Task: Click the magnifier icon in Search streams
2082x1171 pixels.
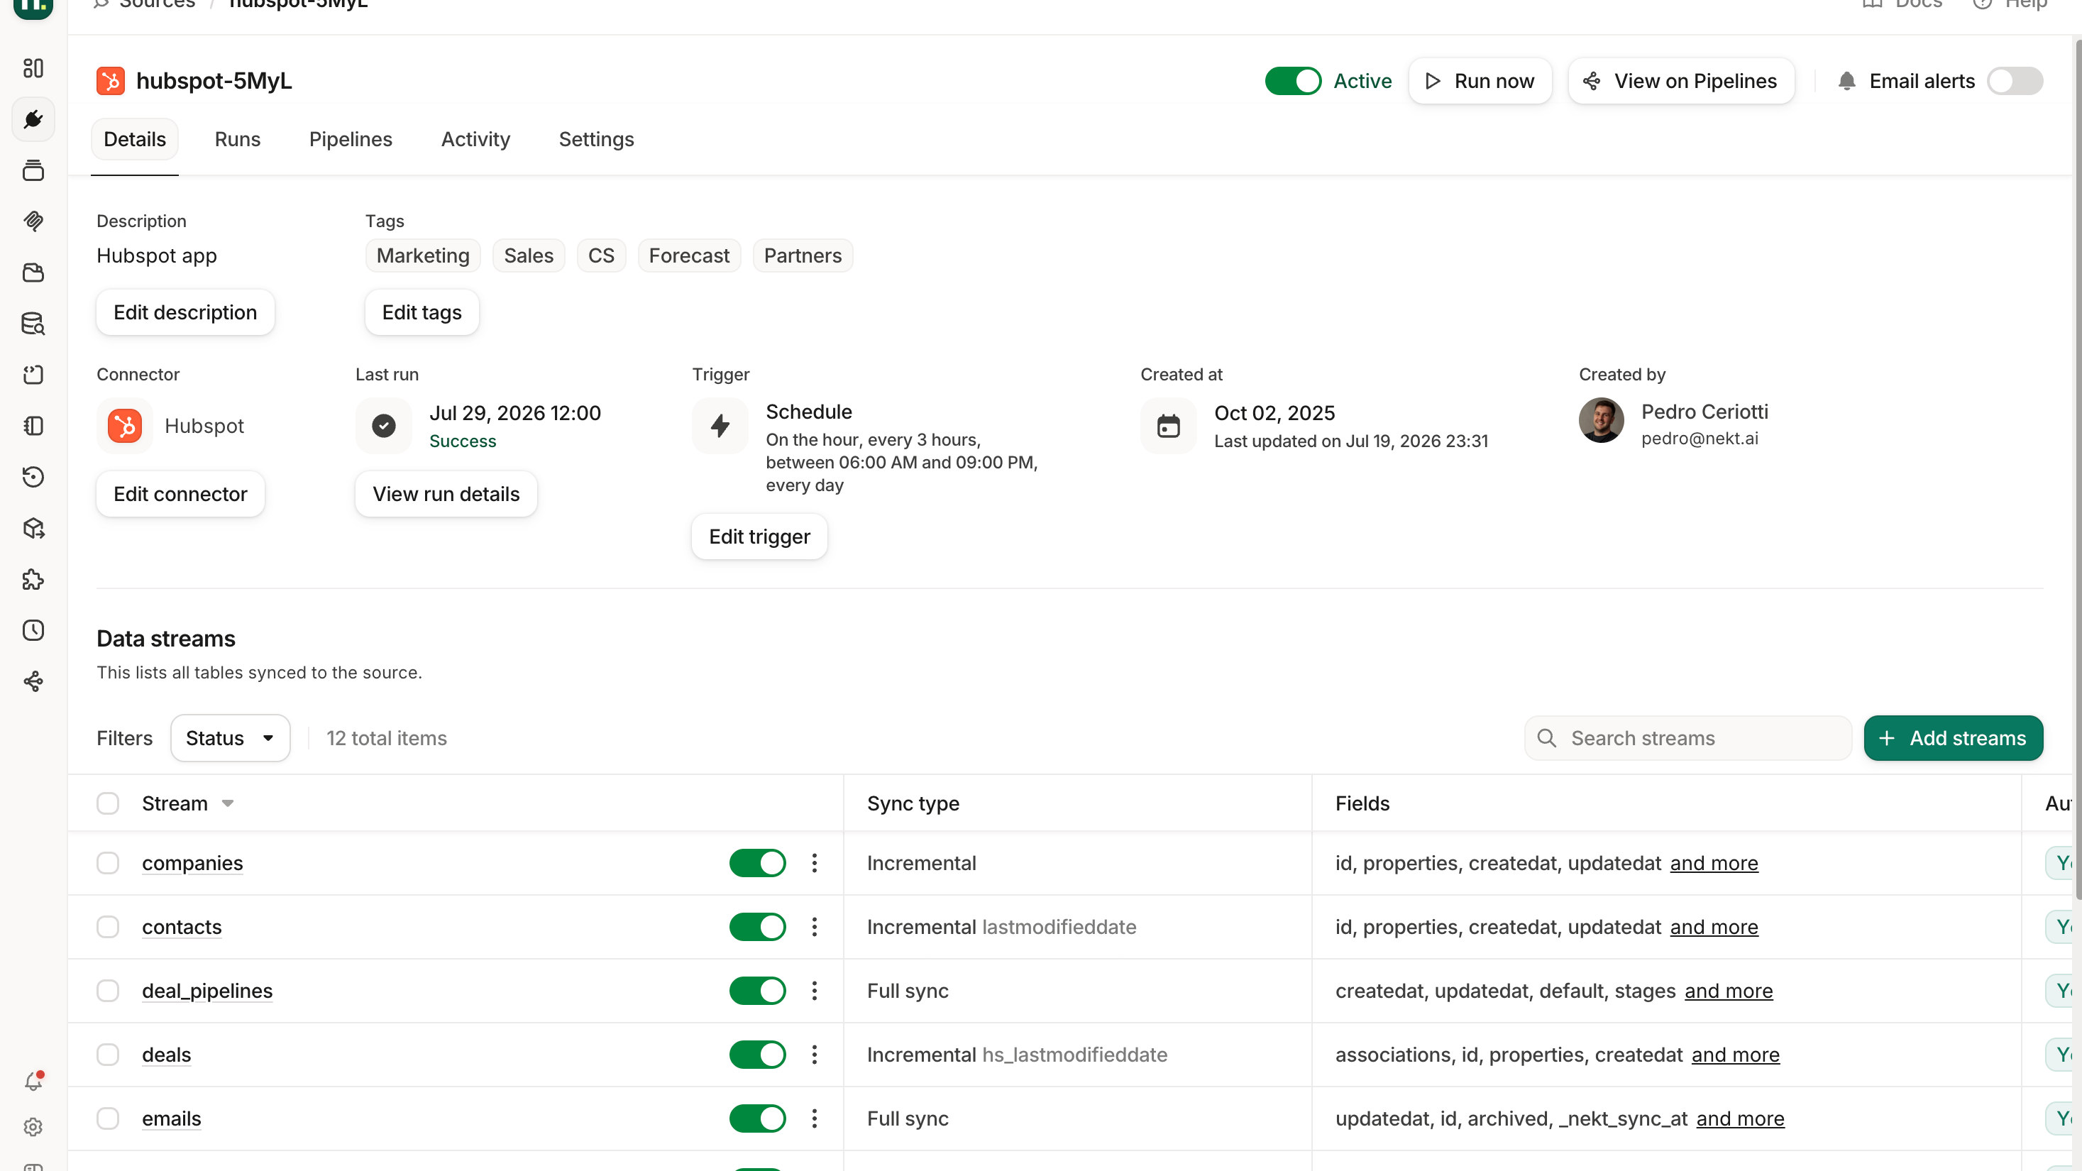Action: tap(1547, 738)
